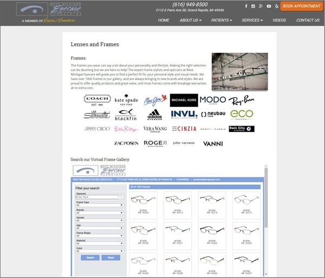Open the Videos page
Image resolution: width=325 pixels, height=278 pixels.
279,21
